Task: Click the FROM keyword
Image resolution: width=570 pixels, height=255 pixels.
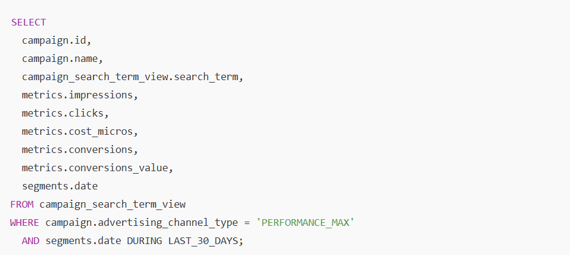Action: coord(22,205)
